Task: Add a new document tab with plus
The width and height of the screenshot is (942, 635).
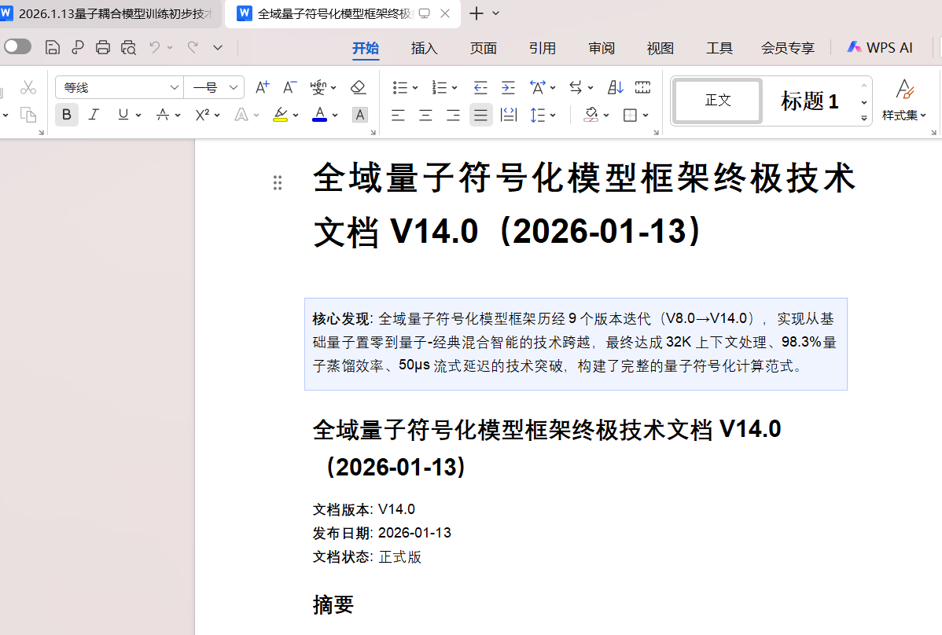Action: click(476, 13)
